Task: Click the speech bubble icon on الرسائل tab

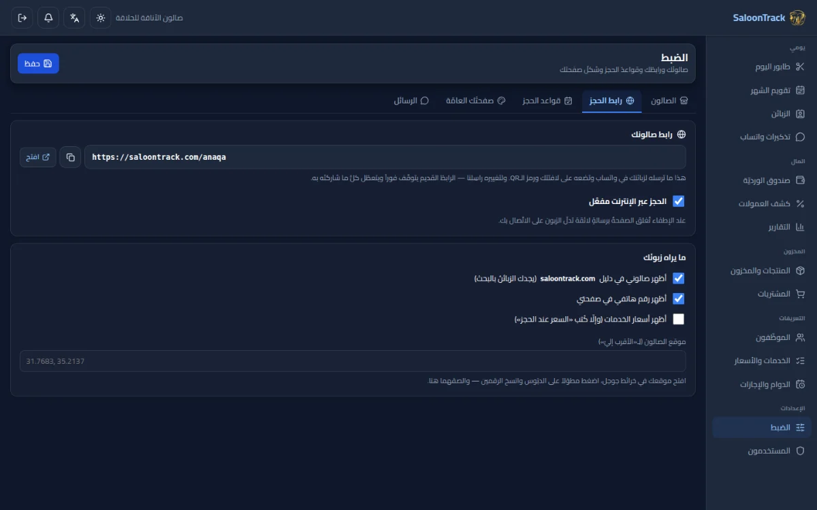Action: (425, 101)
